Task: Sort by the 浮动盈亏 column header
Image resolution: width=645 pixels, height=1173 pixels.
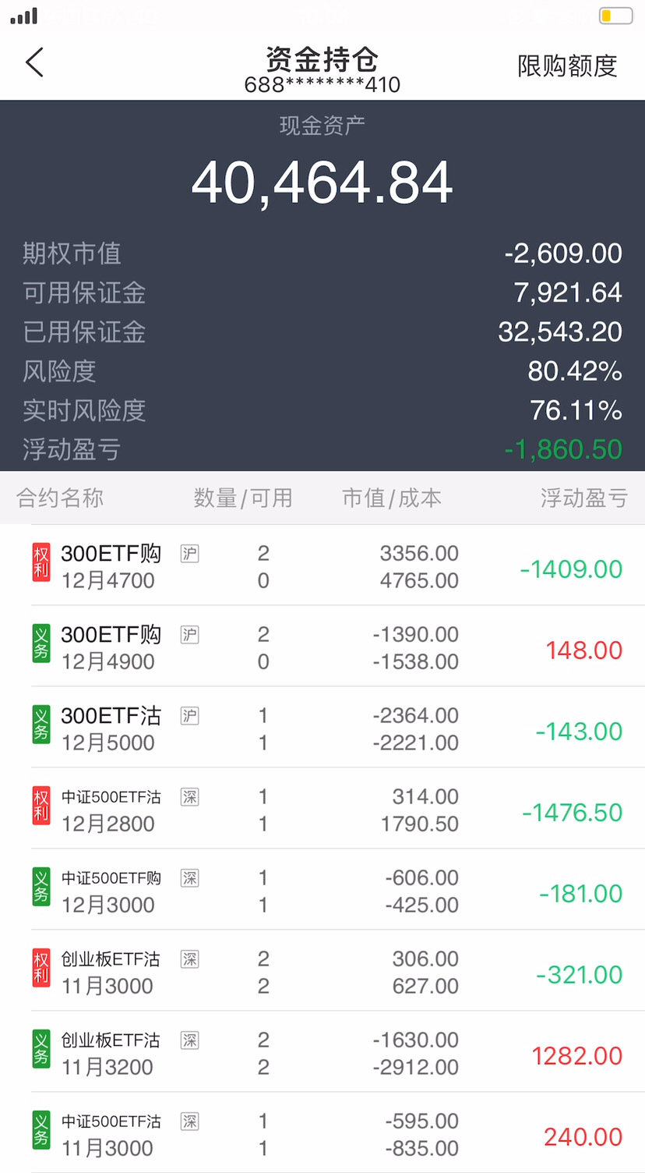Action: click(583, 498)
